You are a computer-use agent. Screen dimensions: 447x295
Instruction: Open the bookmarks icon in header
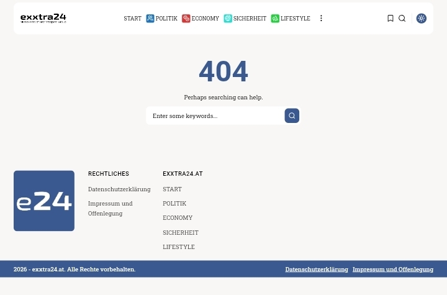[x=390, y=19]
